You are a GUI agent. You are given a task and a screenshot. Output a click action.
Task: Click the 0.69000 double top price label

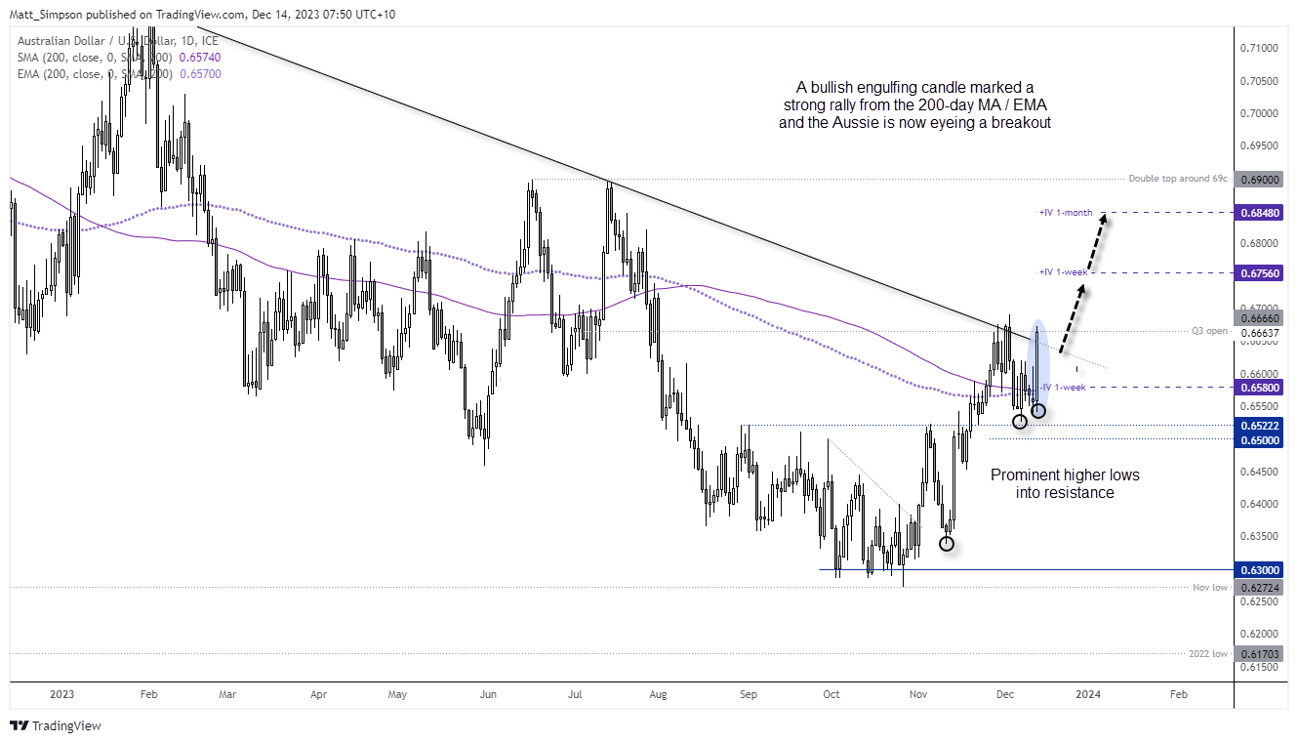pyautogui.click(x=1259, y=180)
